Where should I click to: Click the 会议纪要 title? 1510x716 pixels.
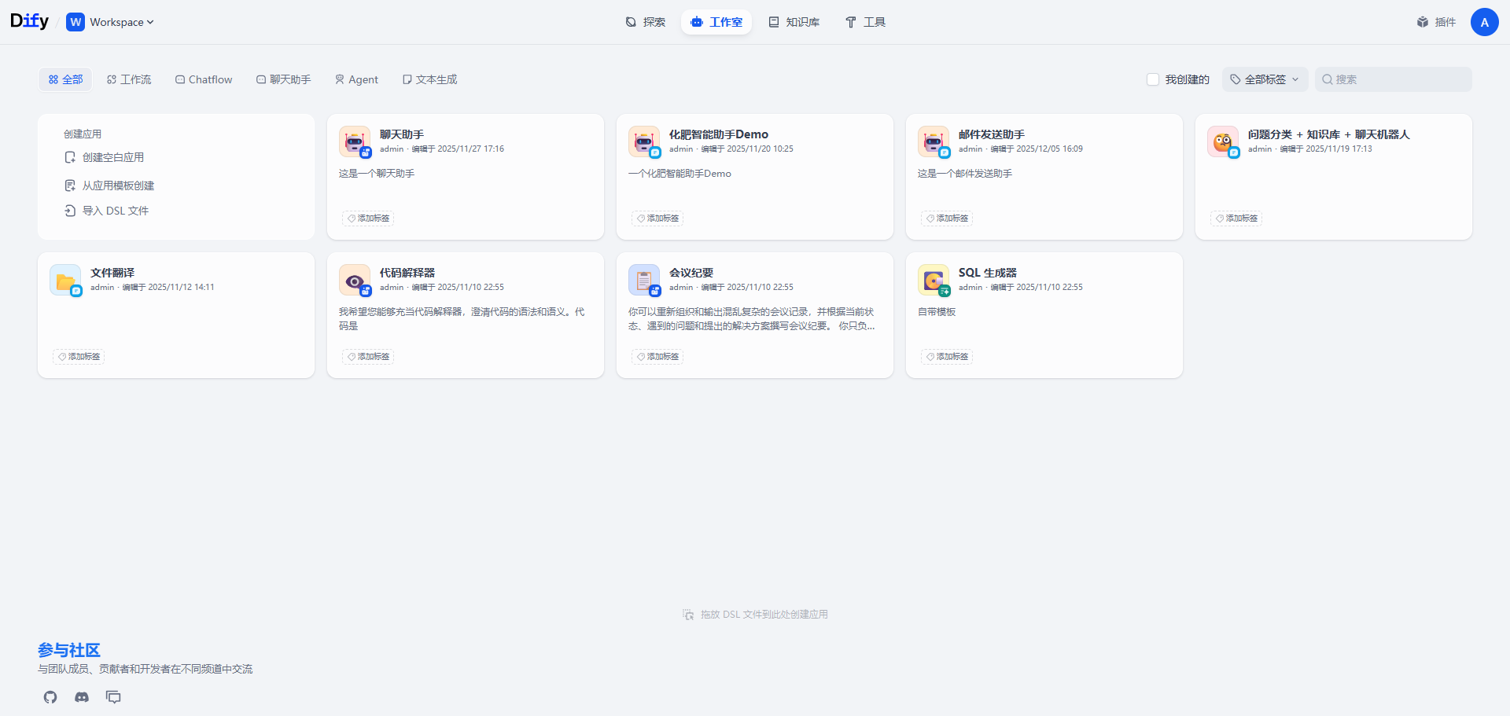tap(691, 273)
